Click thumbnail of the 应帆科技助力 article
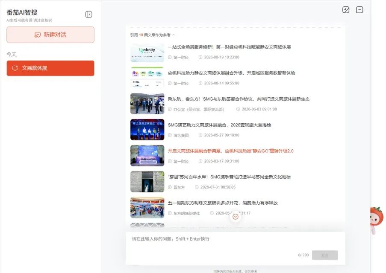The width and height of the screenshot is (386, 273). coord(147,78)
